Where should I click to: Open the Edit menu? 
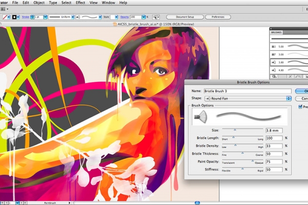click(26, 3)
